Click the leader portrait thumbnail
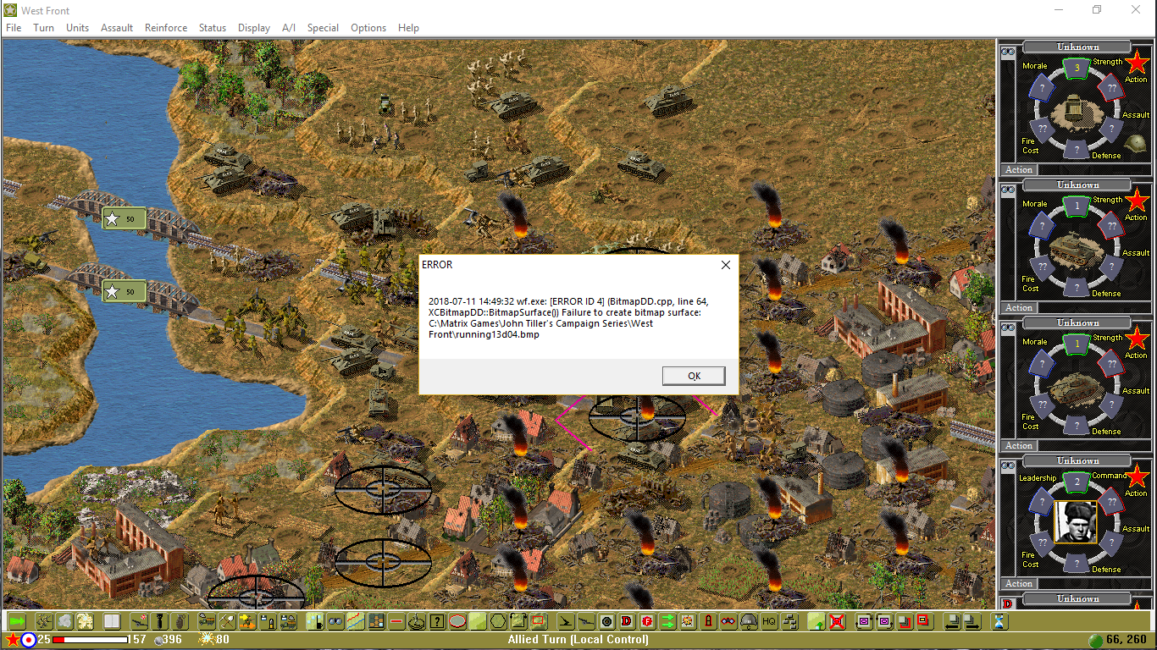The image size is (1157, 650). (1077, 521)
